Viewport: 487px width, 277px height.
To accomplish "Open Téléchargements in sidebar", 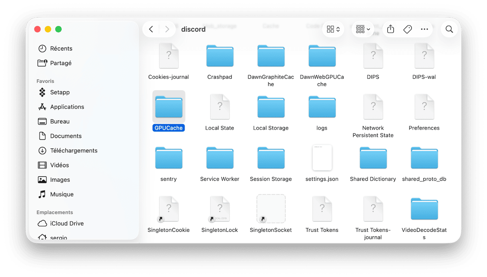I will coord(73,151).
